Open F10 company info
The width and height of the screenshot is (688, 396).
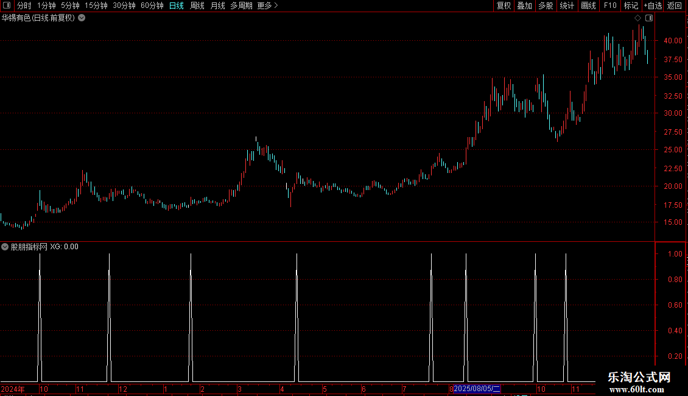(610, 5)
